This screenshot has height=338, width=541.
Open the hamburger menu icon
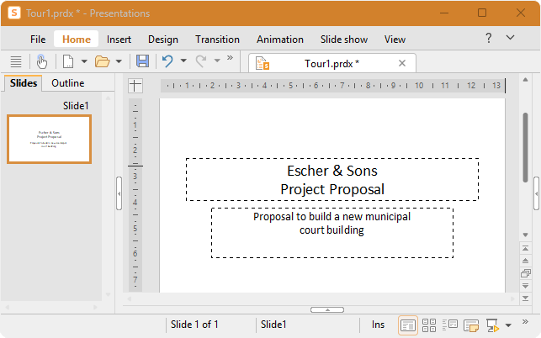pyautogui.click(x=16, y=61)
